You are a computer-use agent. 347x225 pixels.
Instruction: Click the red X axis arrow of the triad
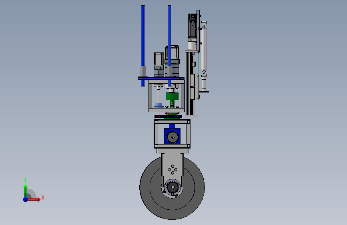pos(33,199)
